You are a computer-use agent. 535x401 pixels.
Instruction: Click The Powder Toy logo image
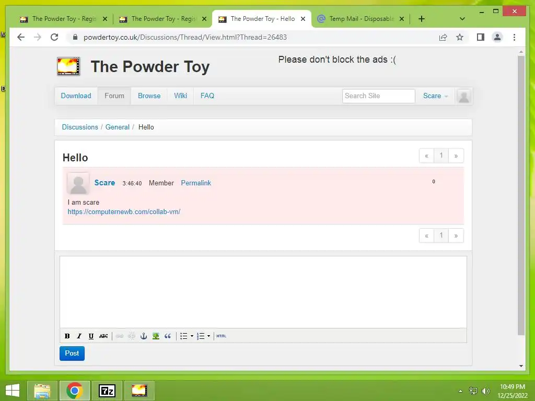(68, 66)
